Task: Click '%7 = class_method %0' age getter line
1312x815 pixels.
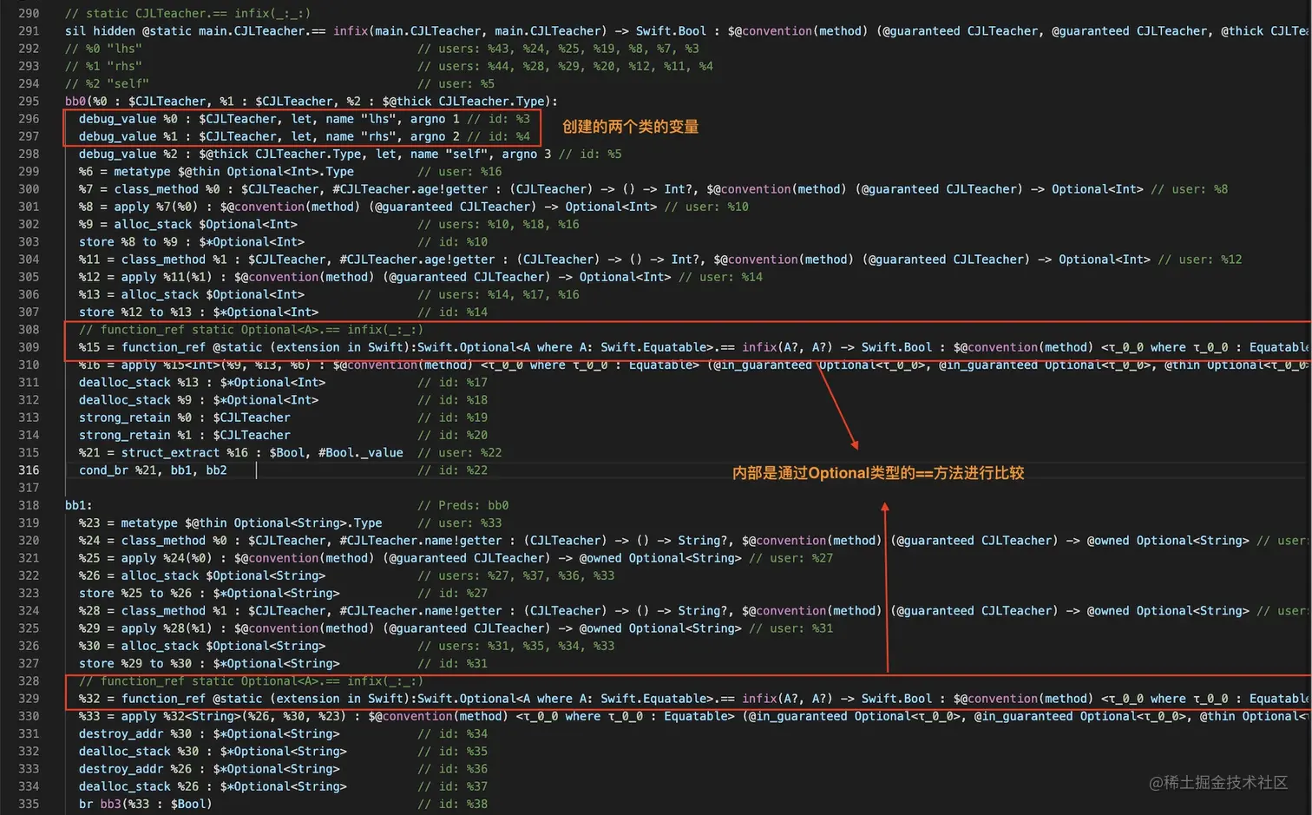Action: click(653, 188)
